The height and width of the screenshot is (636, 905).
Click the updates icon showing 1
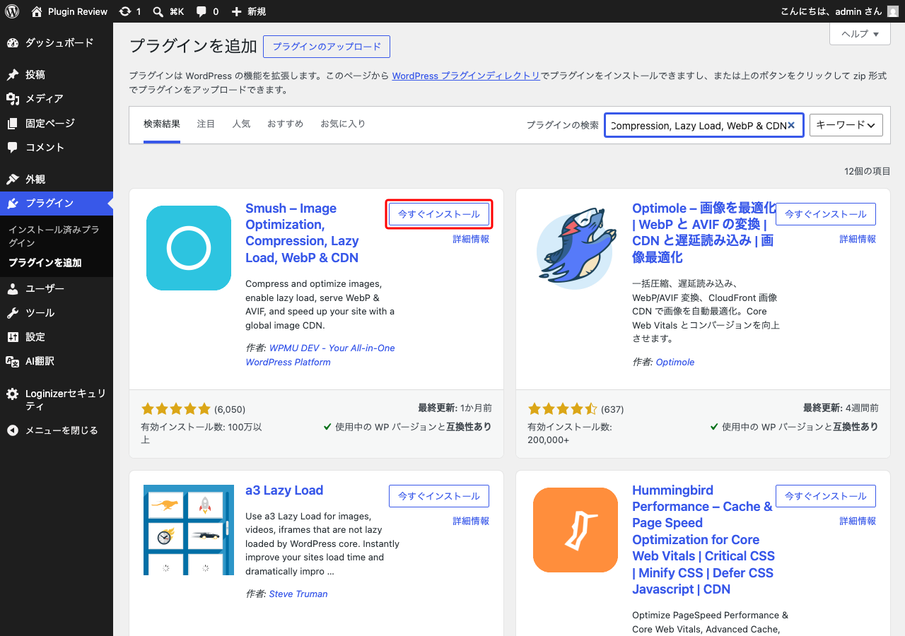[x=125, y=11]
